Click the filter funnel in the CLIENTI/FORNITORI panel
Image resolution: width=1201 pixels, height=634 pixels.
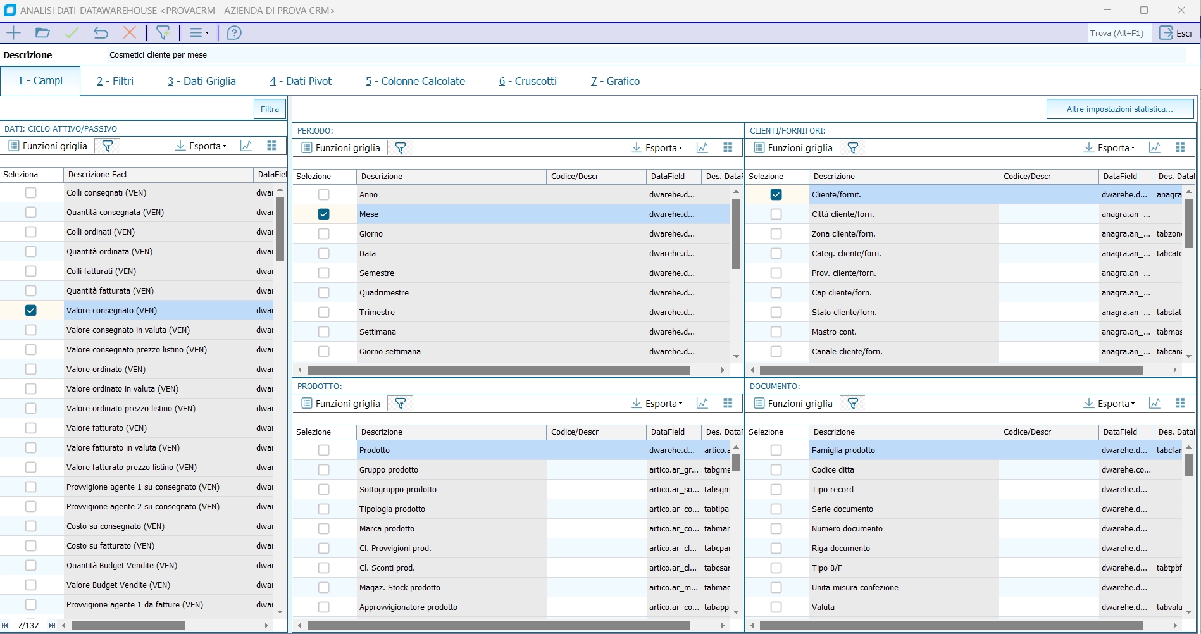point(853,148)
